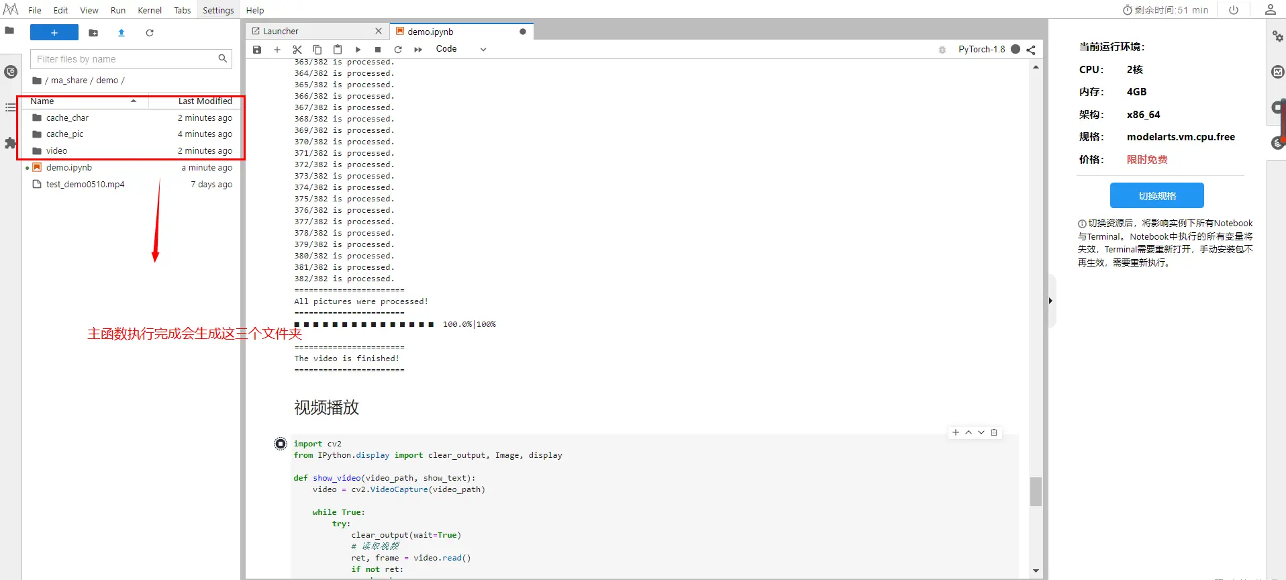This screenshot has width=1286, height=580.
Task: Click the running cell stop indicator
Action: click(x=281, y=444)
